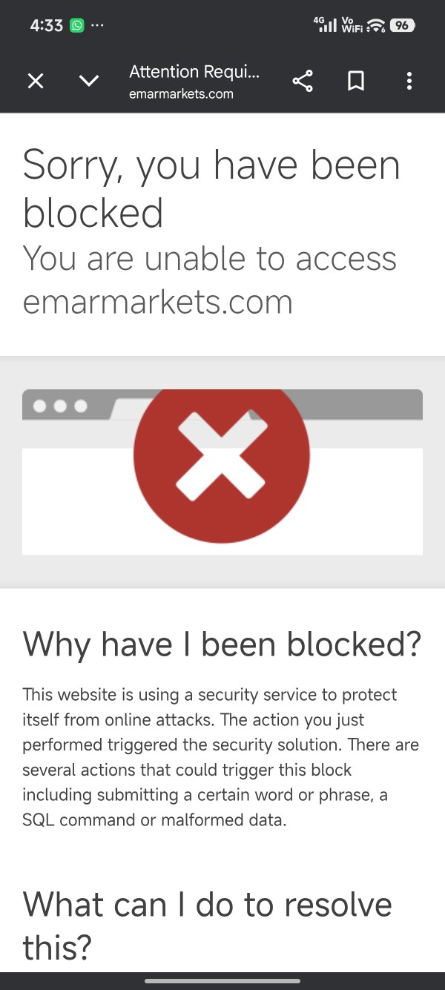Image resolution: width=445 pixels, height=990 pixels.
Task: Tap the 4G signal strength icon
Action: (x=326, y=24)
